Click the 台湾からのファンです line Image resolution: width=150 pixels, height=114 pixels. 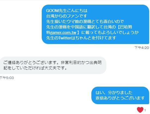(67, 16)
